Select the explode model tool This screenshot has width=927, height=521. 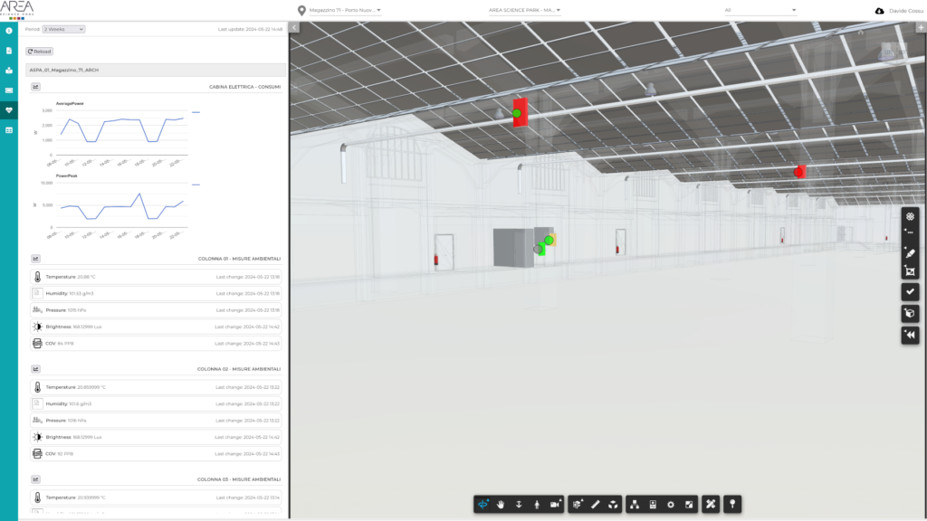point(612,504)
